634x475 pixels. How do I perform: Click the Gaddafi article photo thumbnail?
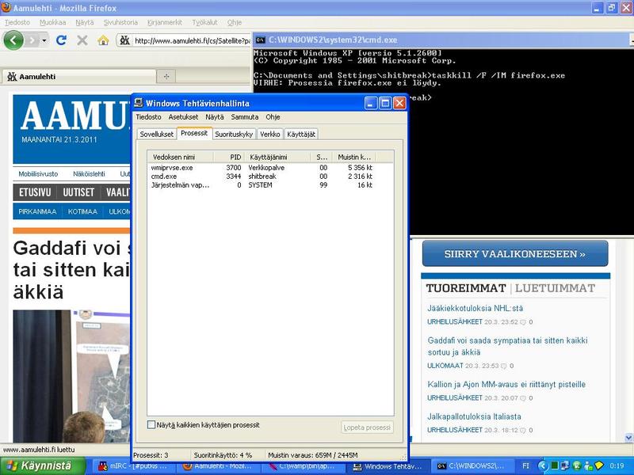click(x=71, y=376)
